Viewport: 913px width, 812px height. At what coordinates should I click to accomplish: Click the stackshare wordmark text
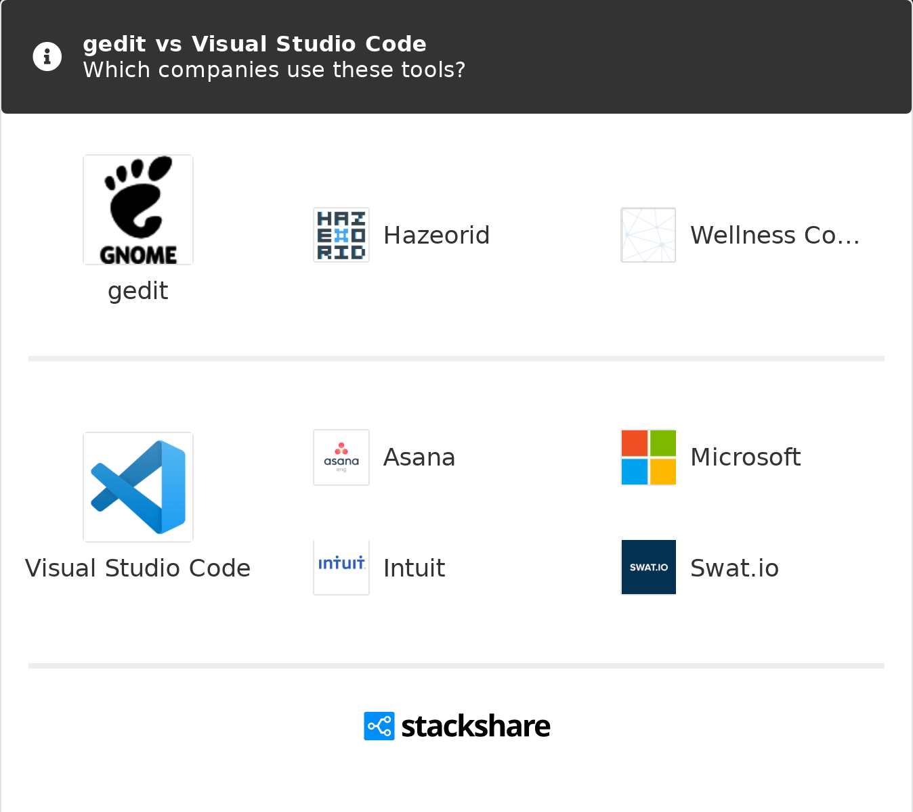[x=475, y=726]
